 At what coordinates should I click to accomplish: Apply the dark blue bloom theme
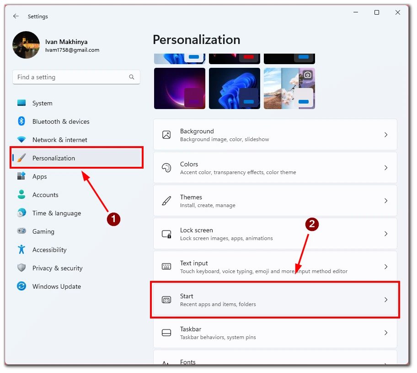(234, 88)
